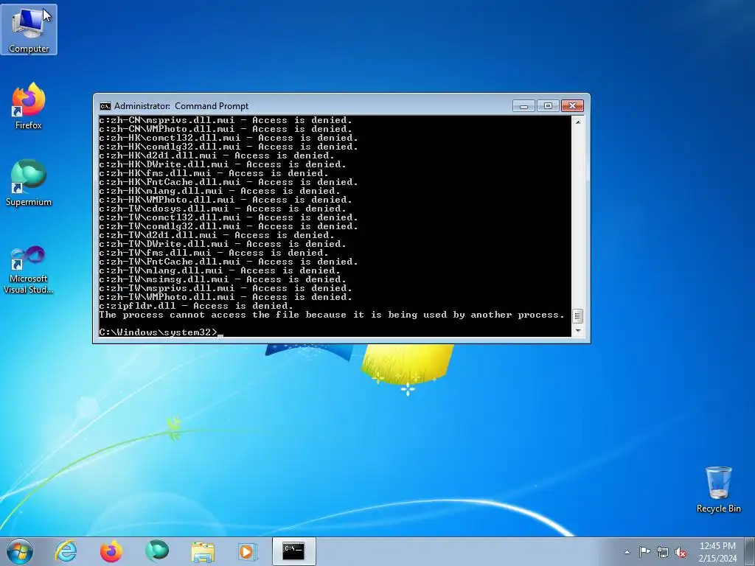Minimize the Command Prompt window

coord(523,106)
